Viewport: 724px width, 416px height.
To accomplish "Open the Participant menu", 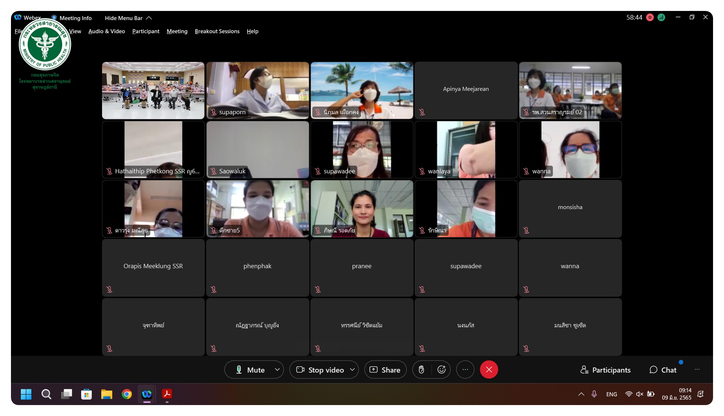I will point(146,31).
